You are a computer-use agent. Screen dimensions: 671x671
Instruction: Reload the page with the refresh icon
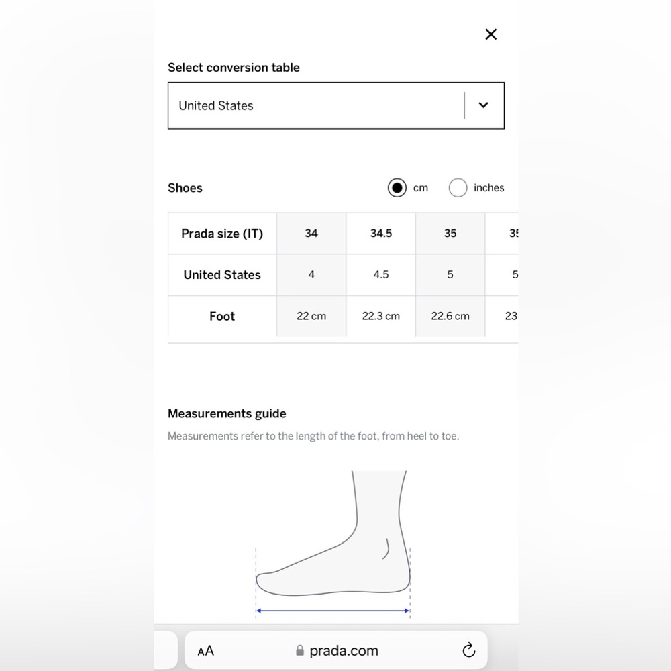click(468, 650)
